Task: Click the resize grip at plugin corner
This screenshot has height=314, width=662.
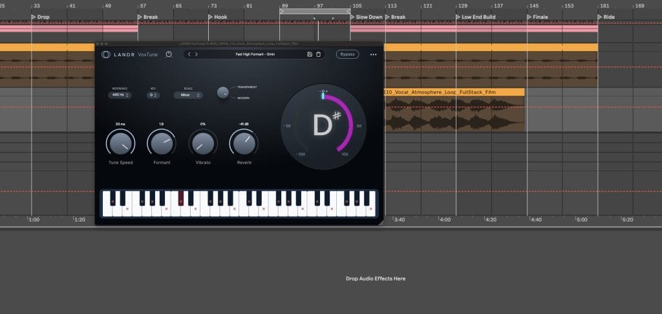Action: coord(380,222)
